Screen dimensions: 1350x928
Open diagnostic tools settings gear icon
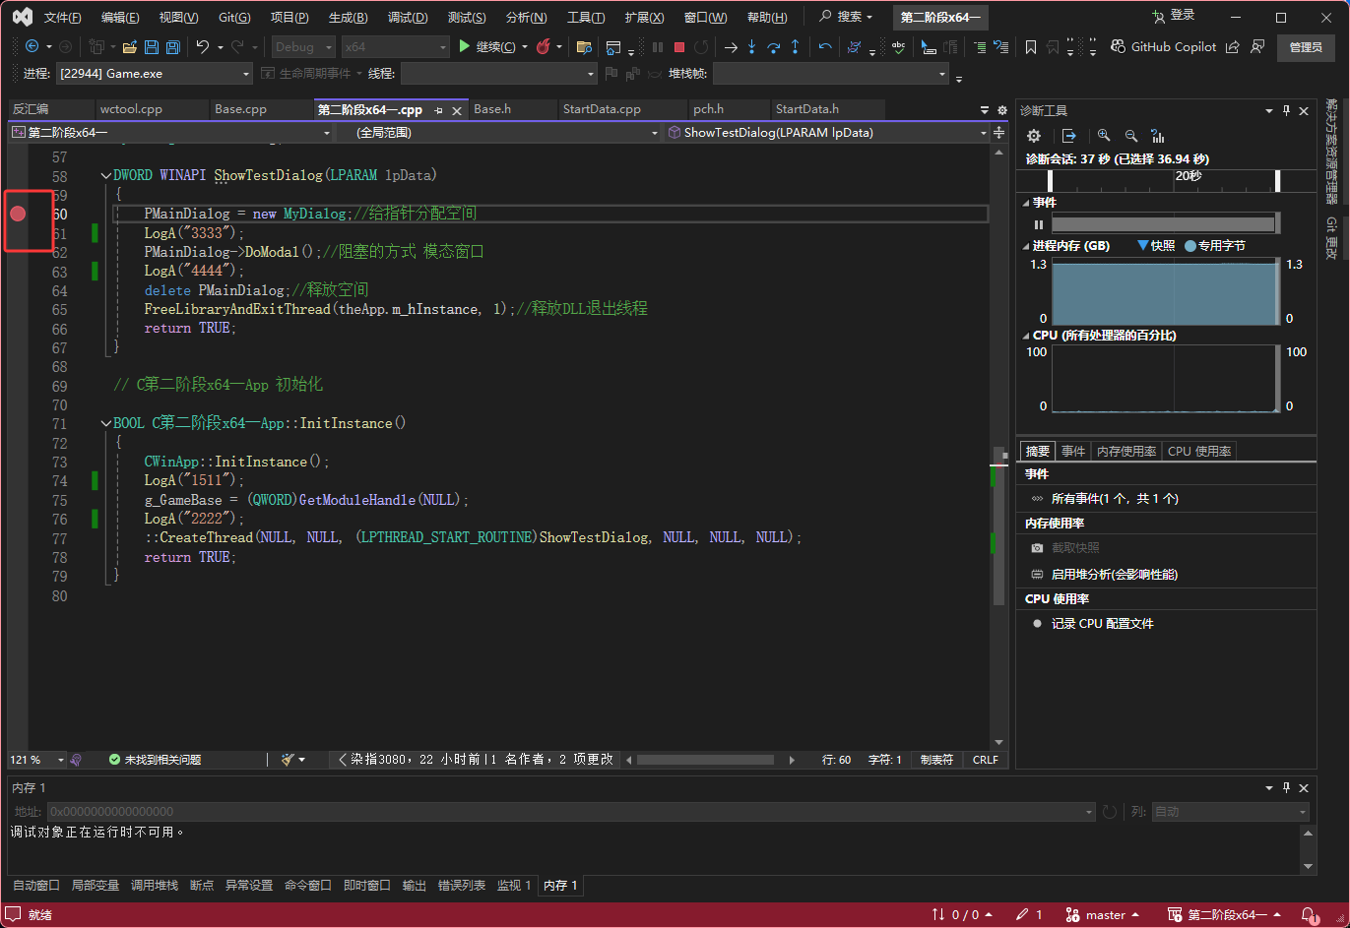point(1033,136)
